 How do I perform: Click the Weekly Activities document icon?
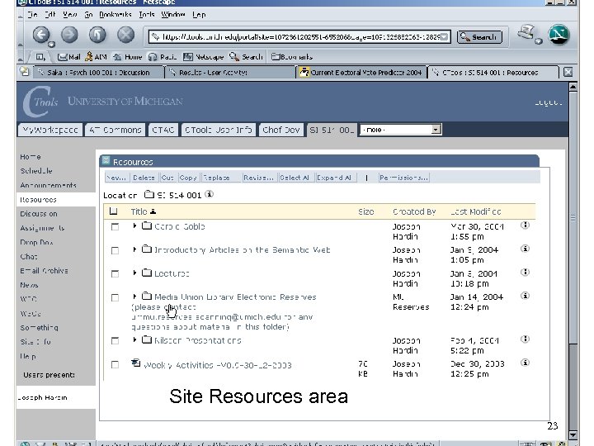135,363
